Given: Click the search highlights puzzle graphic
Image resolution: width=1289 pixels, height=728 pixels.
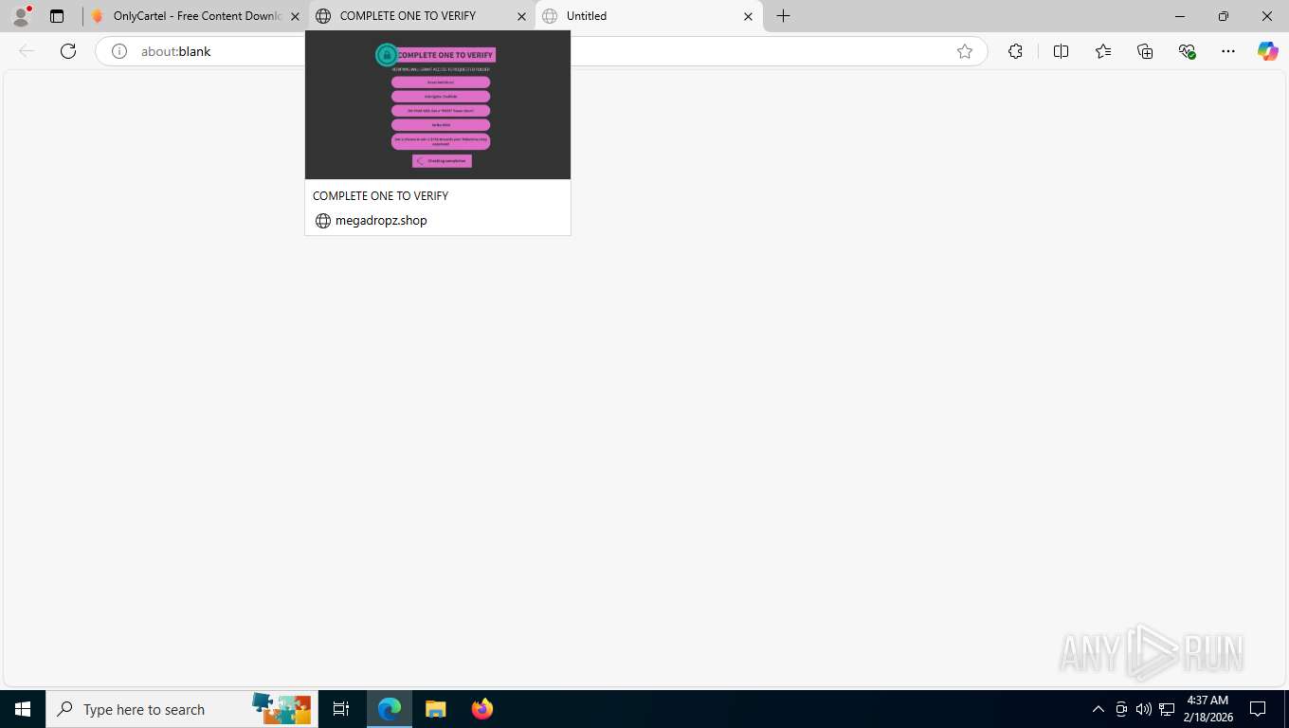Looking at the screenshot, I should pos(281,709).
